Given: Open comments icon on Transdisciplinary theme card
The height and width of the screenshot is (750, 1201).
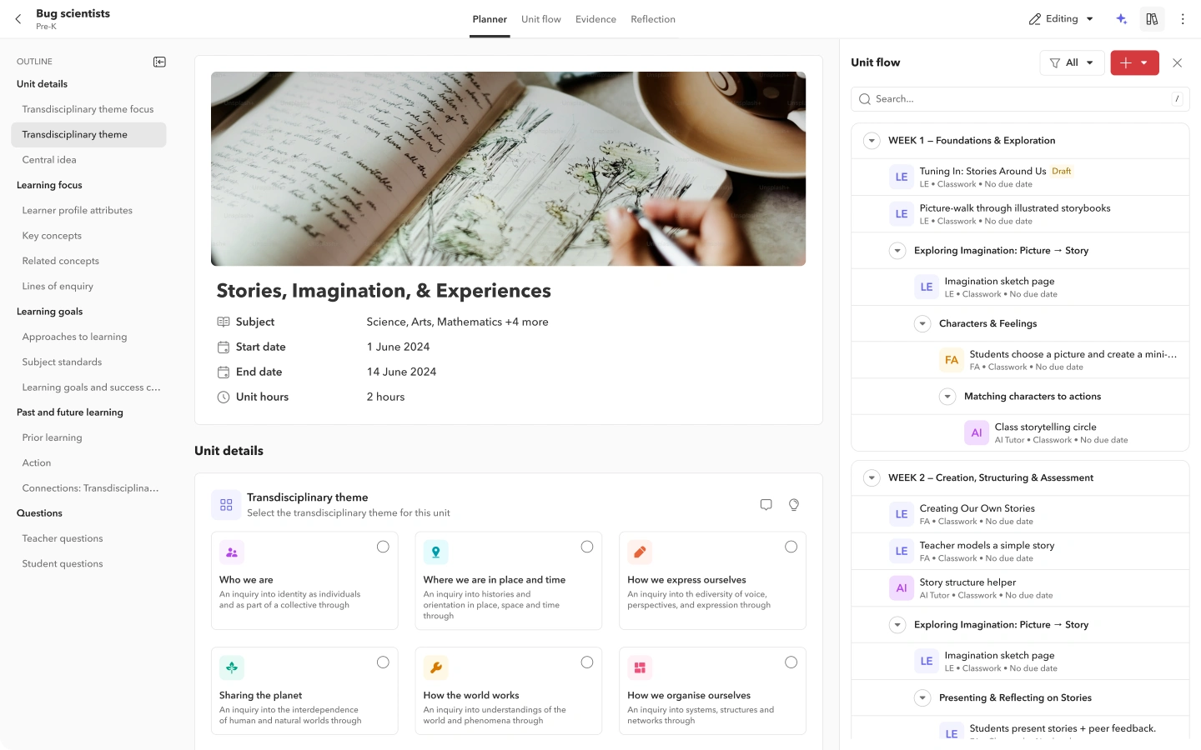Looking at the screenshot, I should [766, 505].
